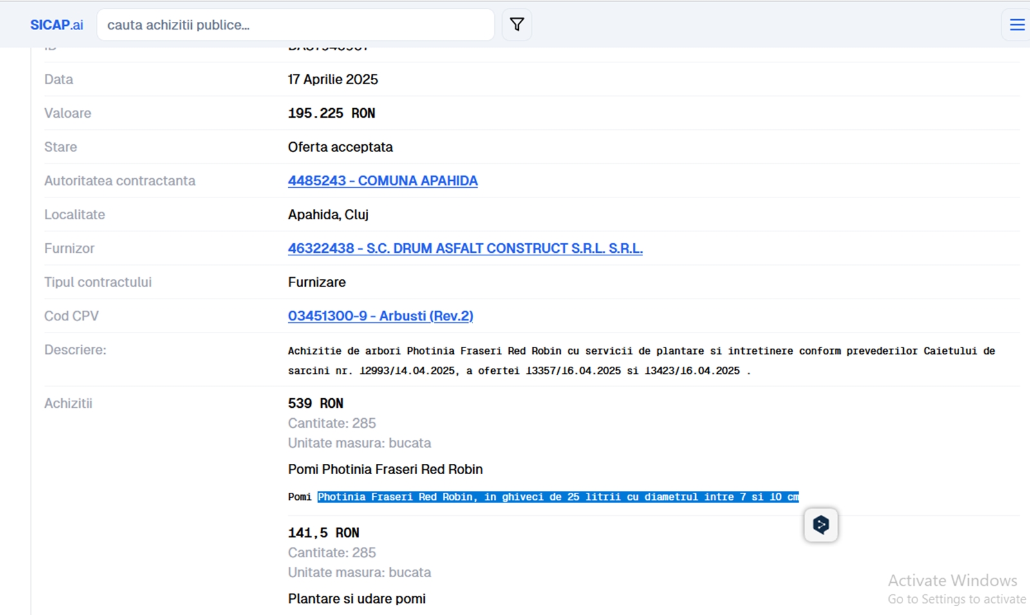Click the floating hexagon assistant icon
1030x615 pixels.
coord(821,525)
